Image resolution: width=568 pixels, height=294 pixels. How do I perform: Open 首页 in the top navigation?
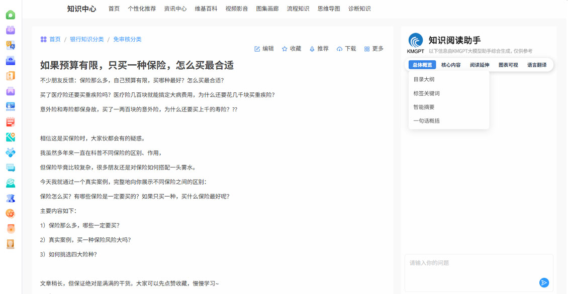(x=114, y=9)
